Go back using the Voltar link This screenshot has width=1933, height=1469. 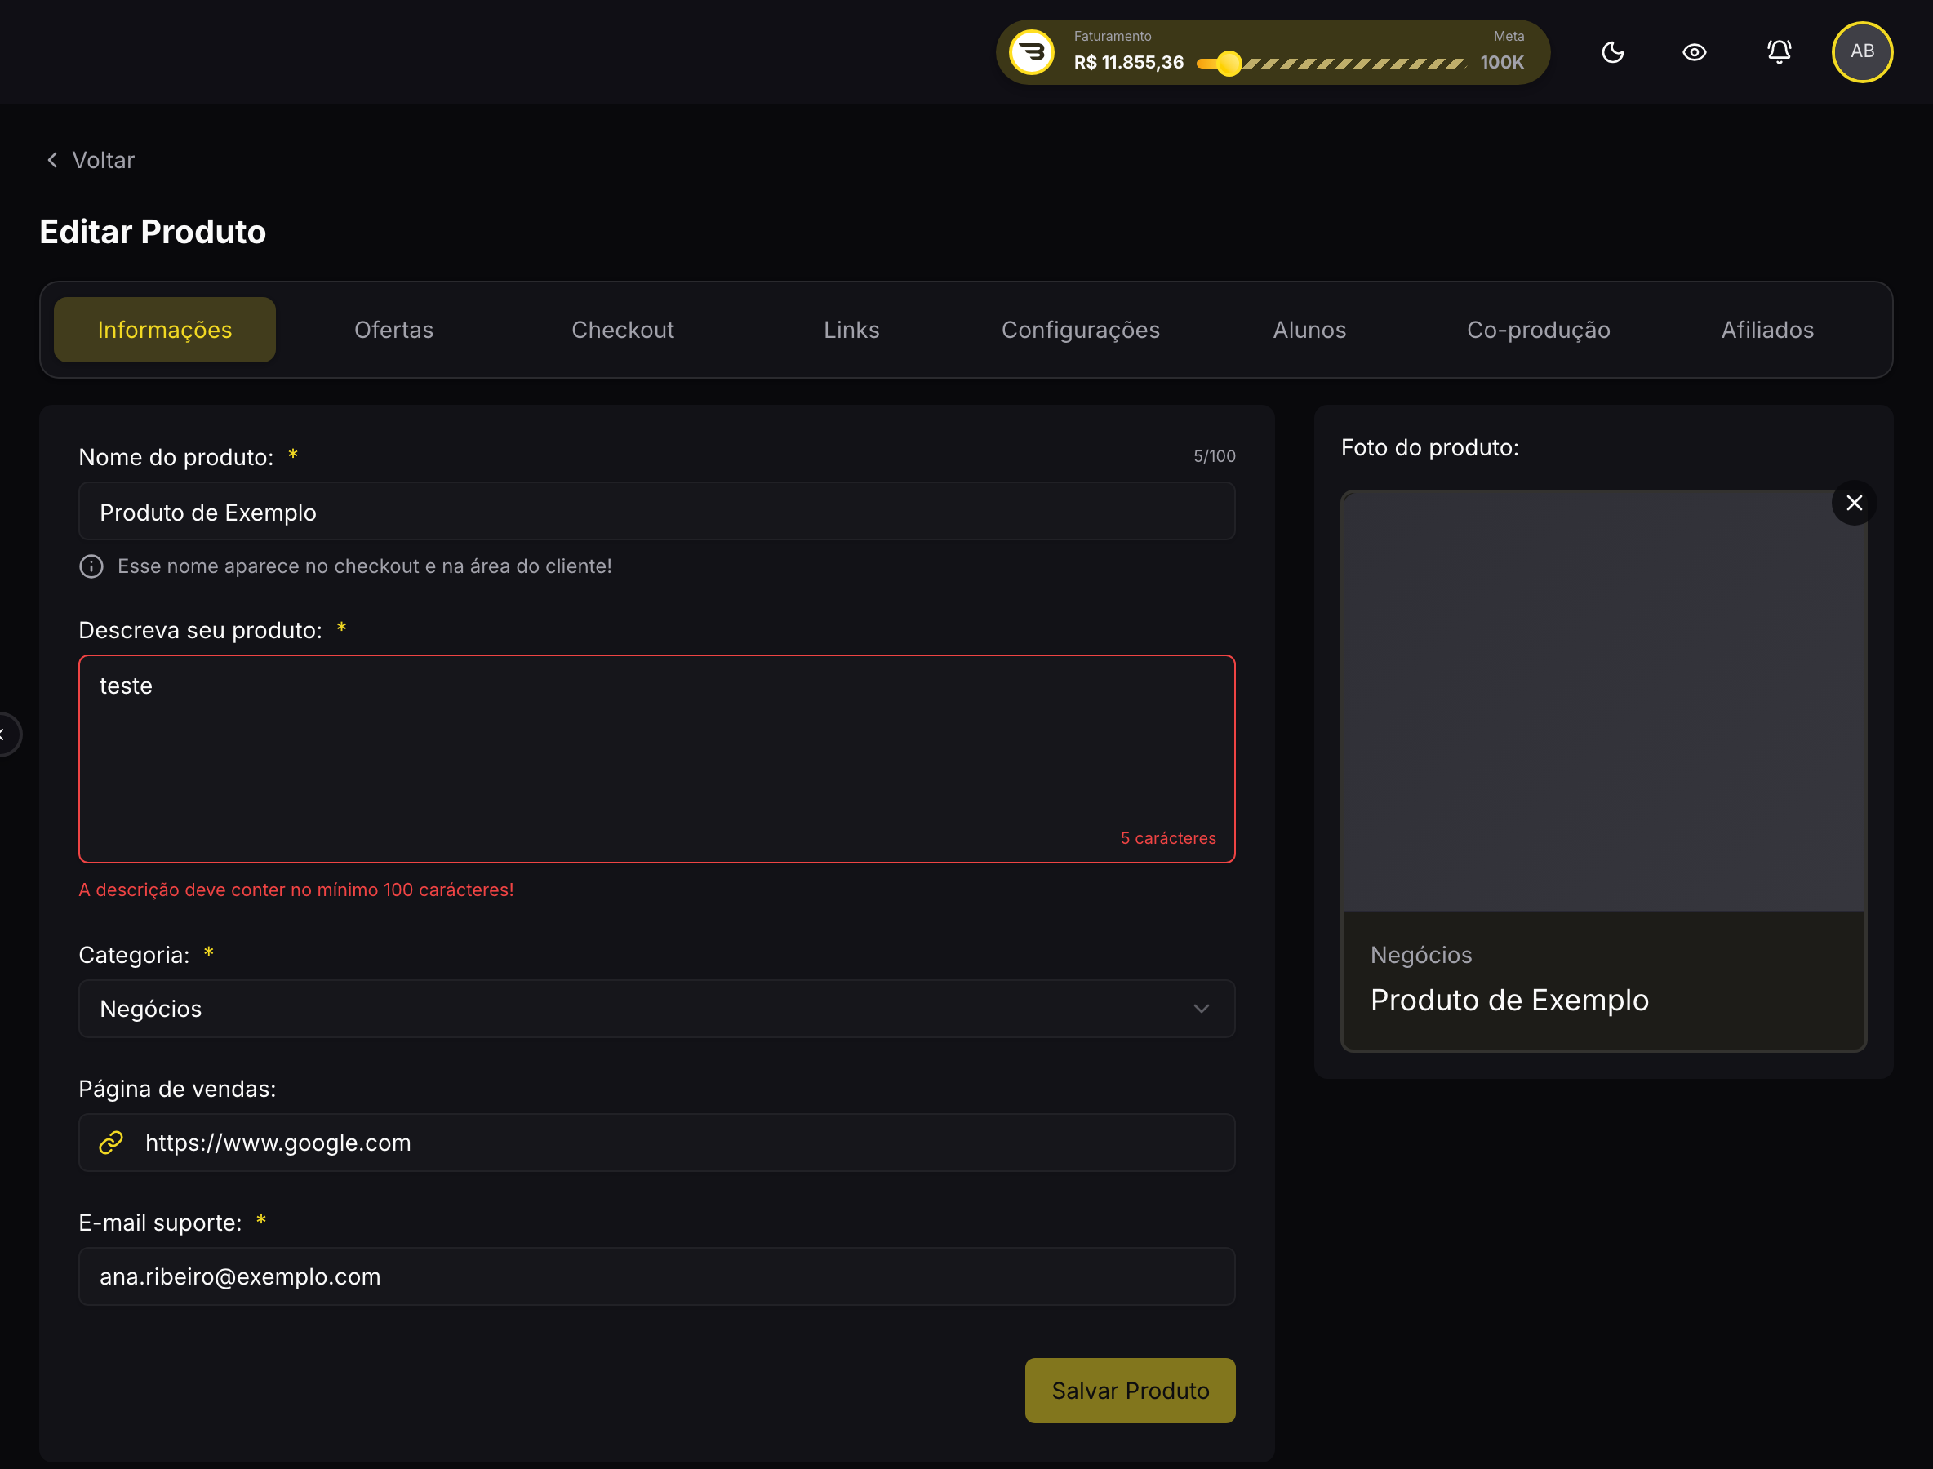pos(90,160)
